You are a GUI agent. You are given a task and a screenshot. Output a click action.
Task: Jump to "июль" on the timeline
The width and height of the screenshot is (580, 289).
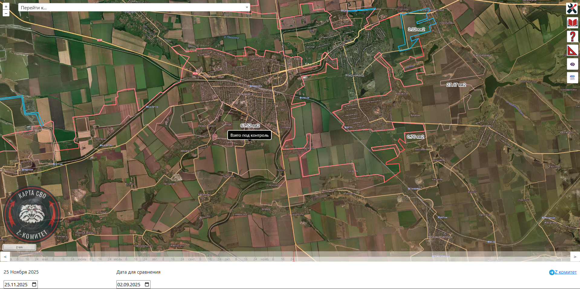(118, 259)
